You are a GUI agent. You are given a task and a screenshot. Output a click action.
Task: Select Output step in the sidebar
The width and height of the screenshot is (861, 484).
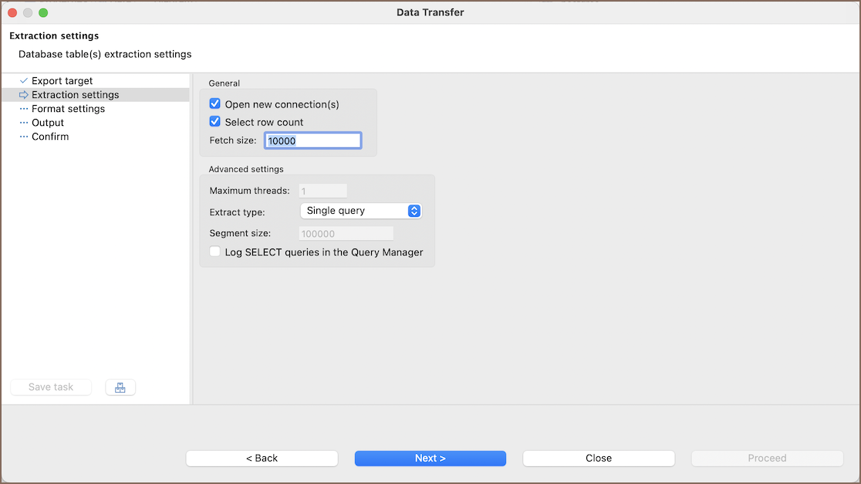tap(48, 123)
